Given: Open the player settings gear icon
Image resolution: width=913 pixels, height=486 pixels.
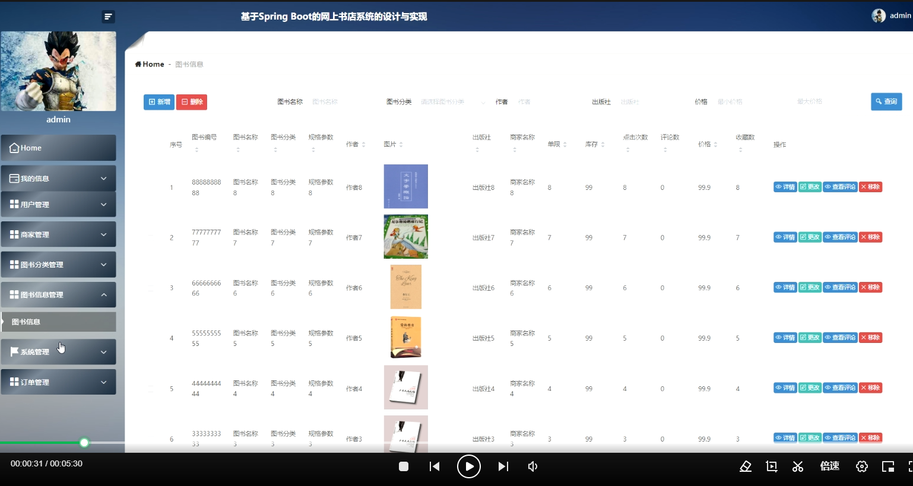Looking at the screenshot, I should pos(861,466).
